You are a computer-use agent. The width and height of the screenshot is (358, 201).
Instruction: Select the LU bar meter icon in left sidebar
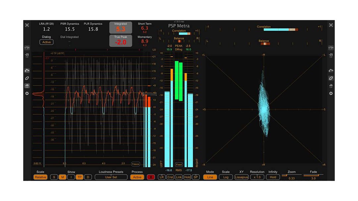pos(27,86)
